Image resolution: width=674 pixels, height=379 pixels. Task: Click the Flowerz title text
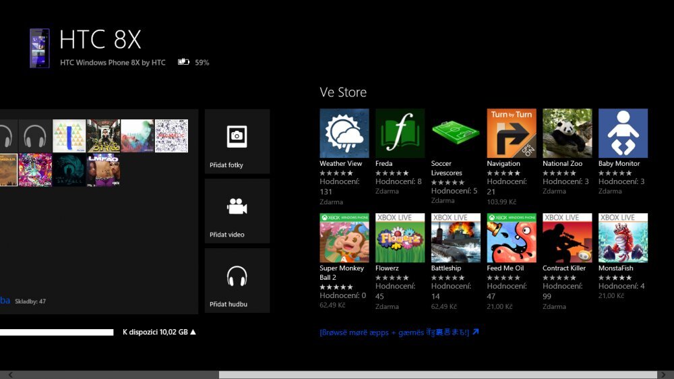click(387, 268)
